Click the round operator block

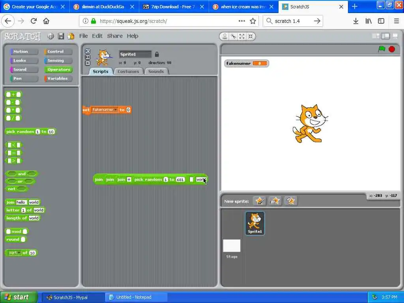click(x=16, y=239)
